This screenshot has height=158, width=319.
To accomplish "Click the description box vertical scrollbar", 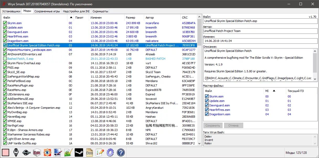I will (x=315, y=65).
